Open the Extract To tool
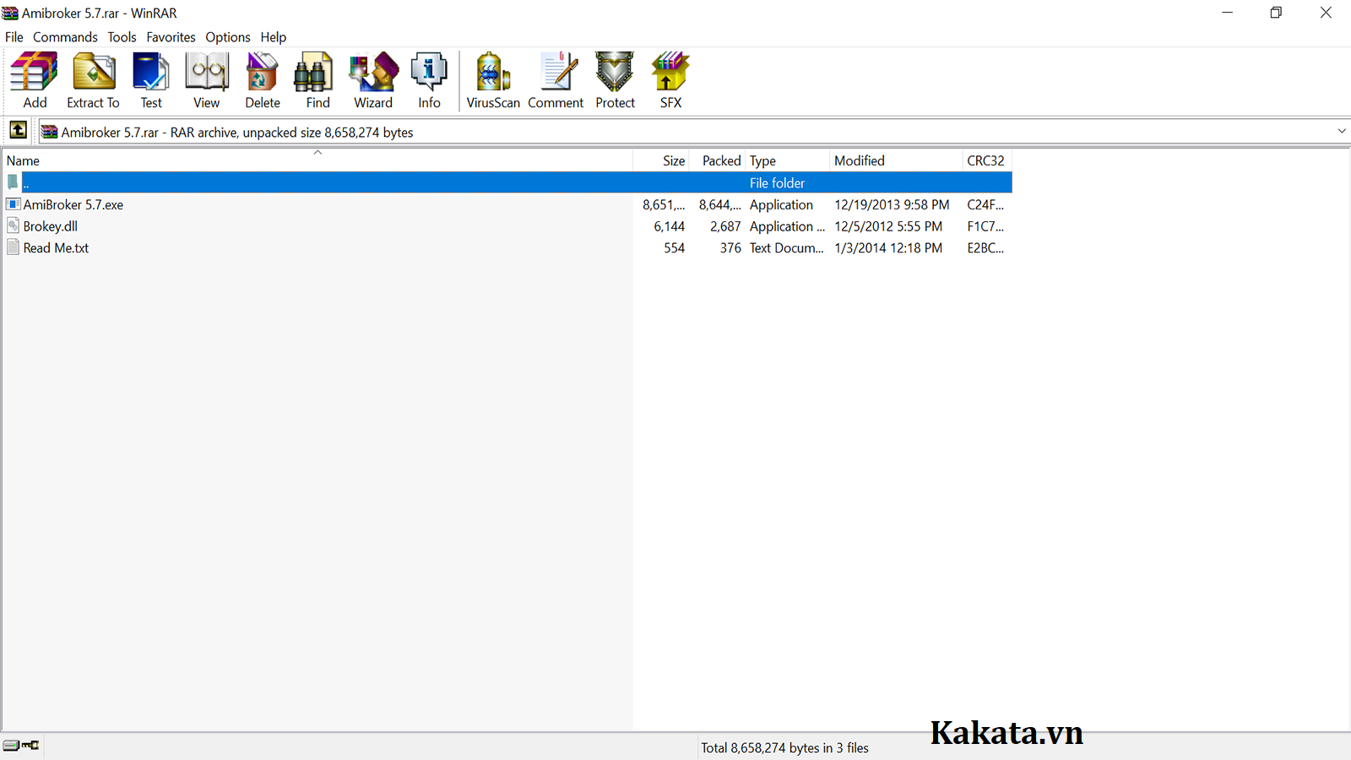Viewport: 1351px width, 760px height. [x=94, y=73]
